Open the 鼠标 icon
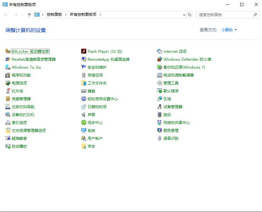The height and width of the screenshot is (212, 262). pos(159,115)
